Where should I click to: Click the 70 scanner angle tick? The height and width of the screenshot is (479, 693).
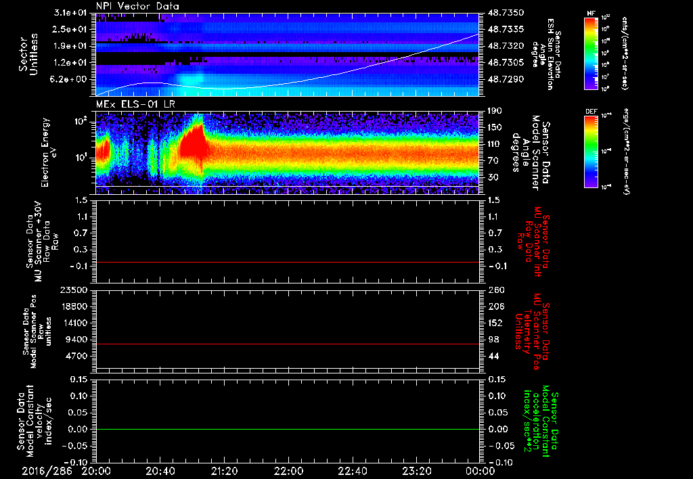493,161
